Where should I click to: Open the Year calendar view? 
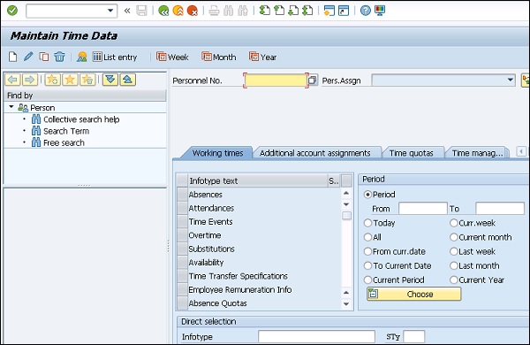[262, 57]
